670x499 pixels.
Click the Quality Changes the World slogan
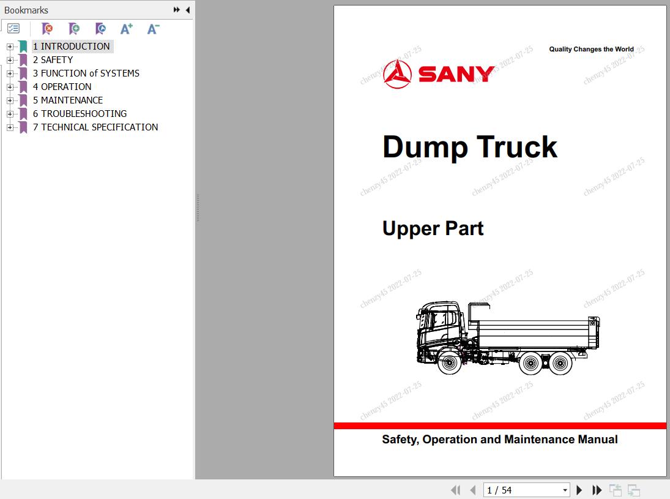pos(592,49)
